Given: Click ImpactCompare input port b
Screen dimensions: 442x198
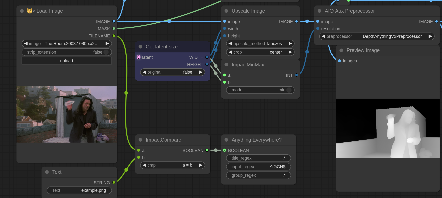Looking at the screenshot, I should [x=138, y=158].
